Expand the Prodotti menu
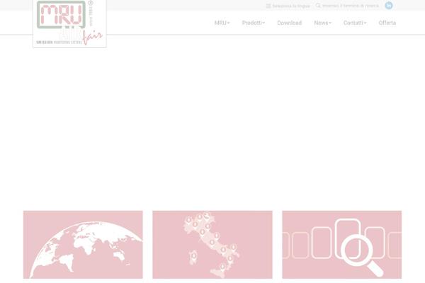Image resolution: width=425 pixels, height=283 pixels. click(x=254, y=23)
